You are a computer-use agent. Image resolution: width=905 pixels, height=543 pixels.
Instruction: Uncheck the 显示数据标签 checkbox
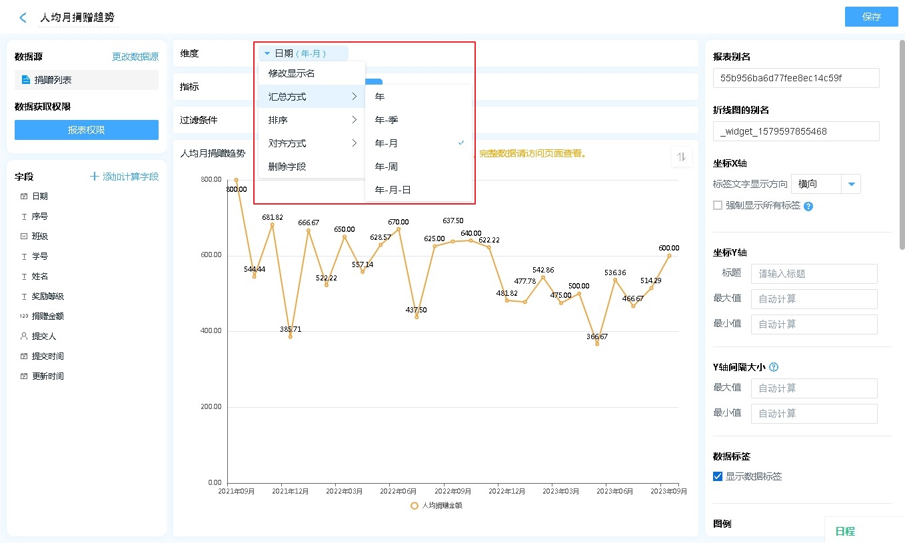click(x=718, y=476)
